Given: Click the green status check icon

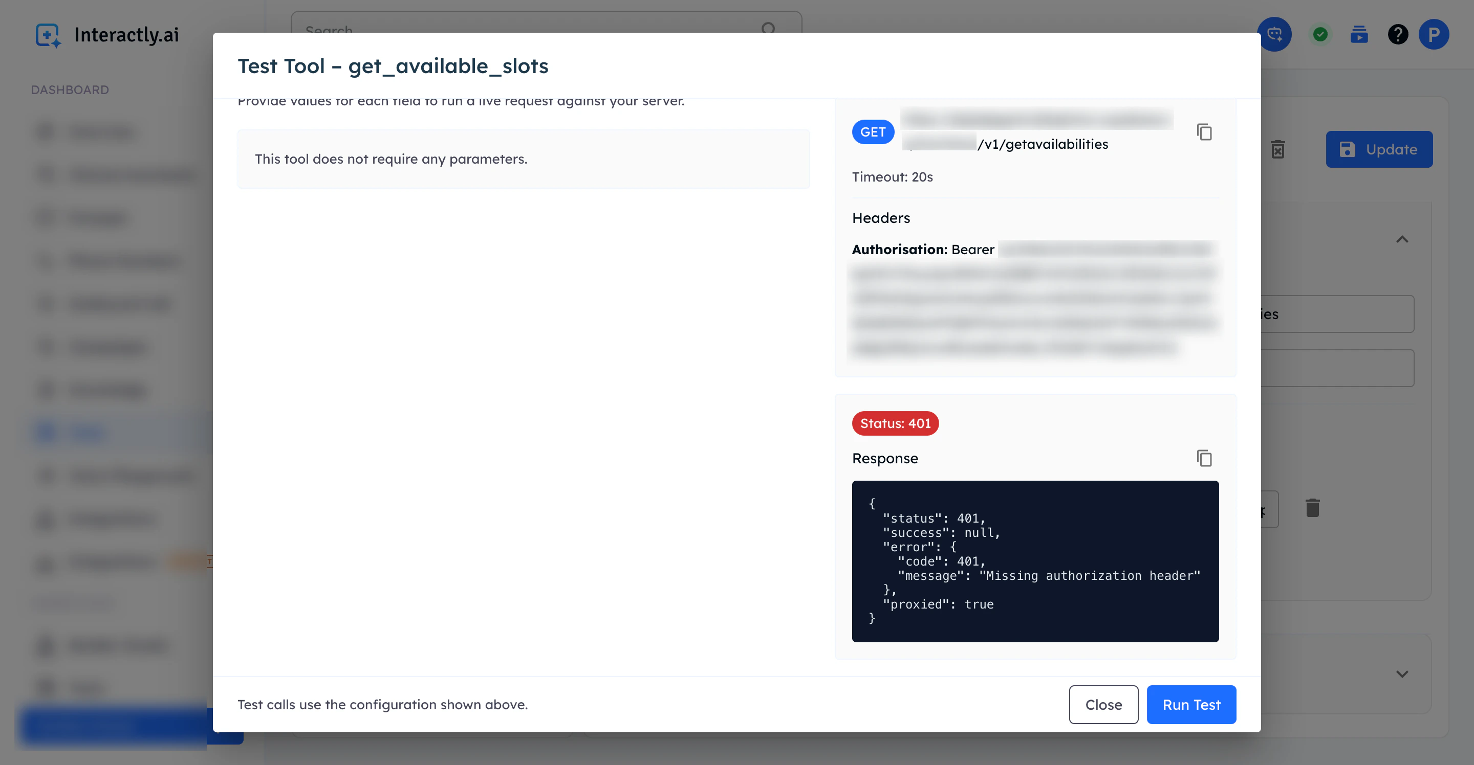Looking at the screenshot, I should [1320, 34].
